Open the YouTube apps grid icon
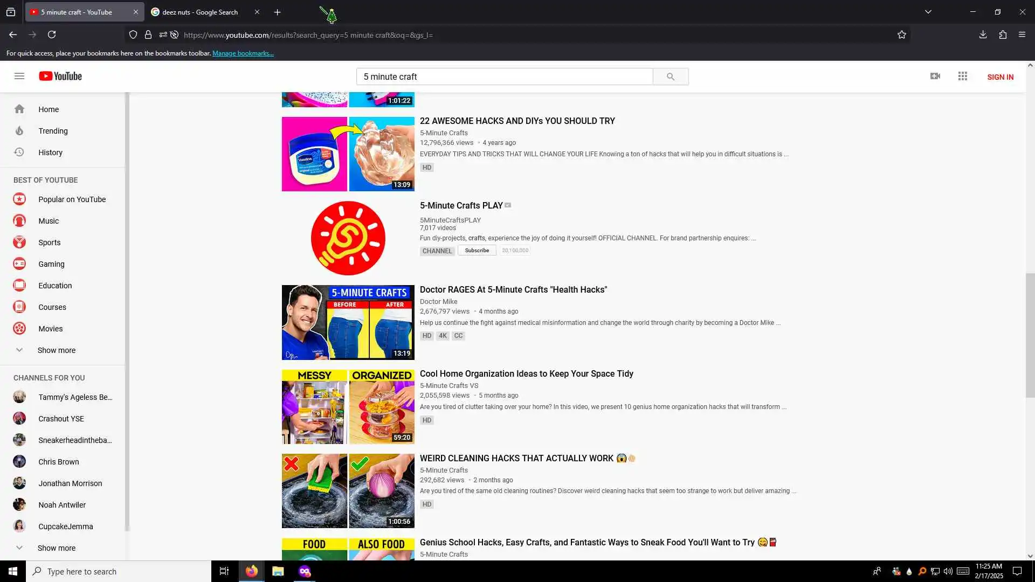The height and width of the screenshot is (582, 1035). point(963,77)
